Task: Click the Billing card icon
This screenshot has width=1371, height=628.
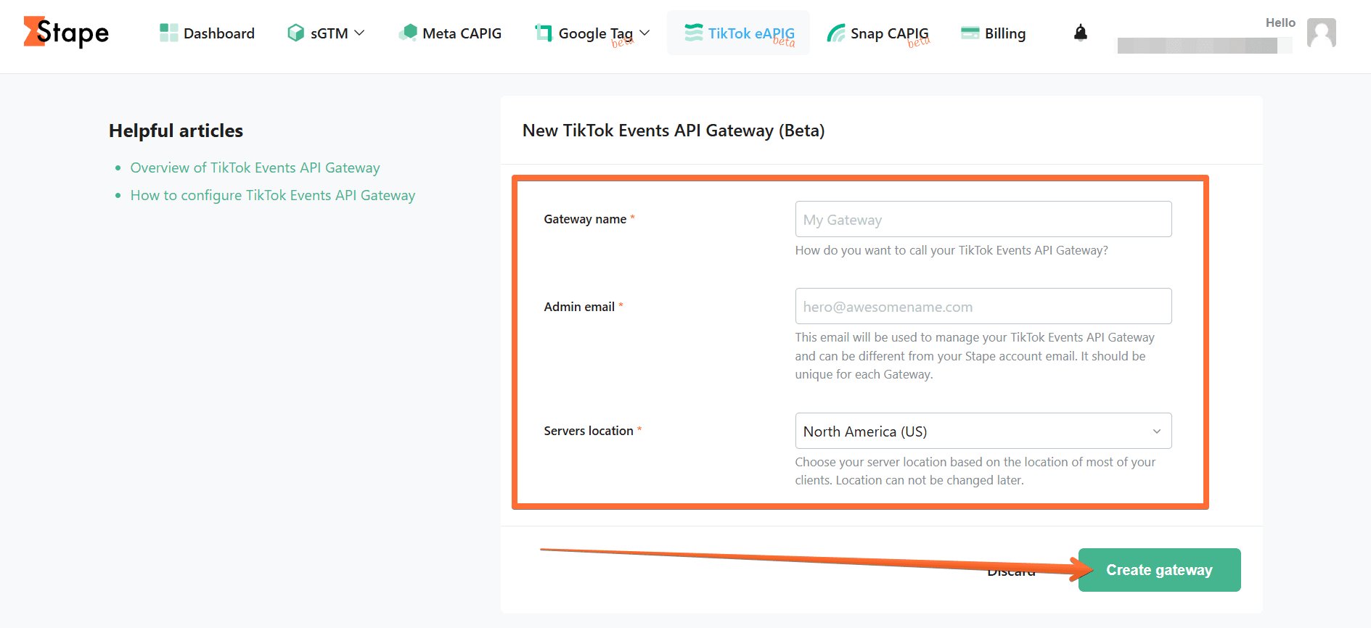Action: (x=970, y=33)
